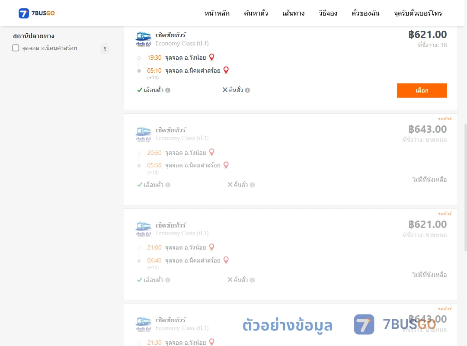Tick จุดจอด อ.นิคมคำสร้อย destination checkbox
The height and width of the screenshot is (346, 467).
pos(16,48)
